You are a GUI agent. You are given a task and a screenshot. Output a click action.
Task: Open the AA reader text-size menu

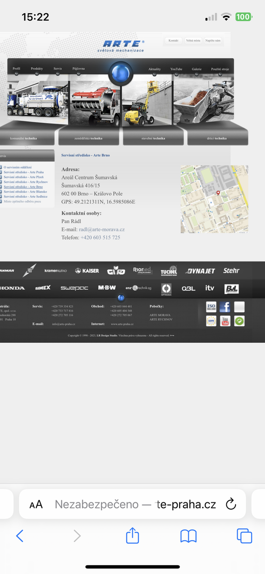click(36, 504)
